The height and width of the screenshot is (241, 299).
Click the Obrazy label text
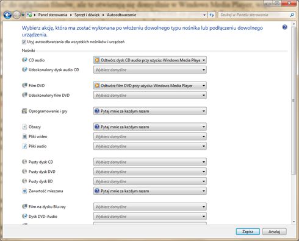point(35,127)
